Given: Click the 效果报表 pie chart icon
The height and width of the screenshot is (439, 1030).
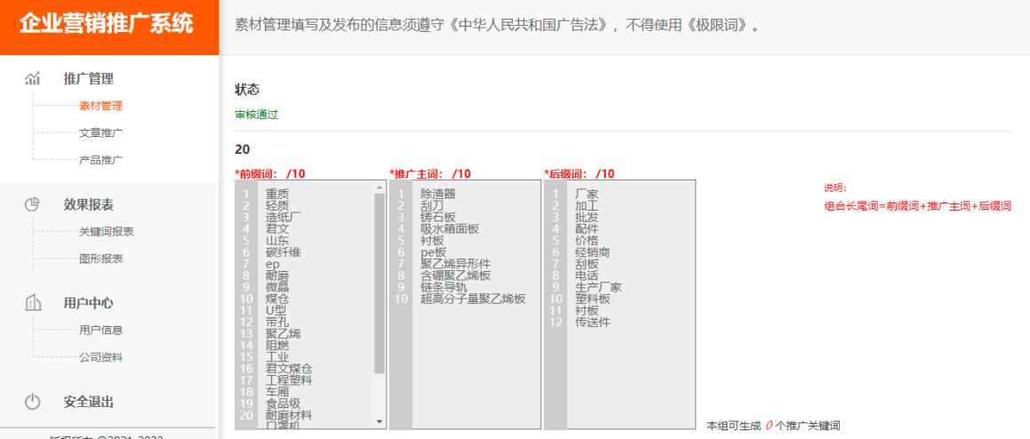Looking at the screenshot, I should (x=33, y=204).
